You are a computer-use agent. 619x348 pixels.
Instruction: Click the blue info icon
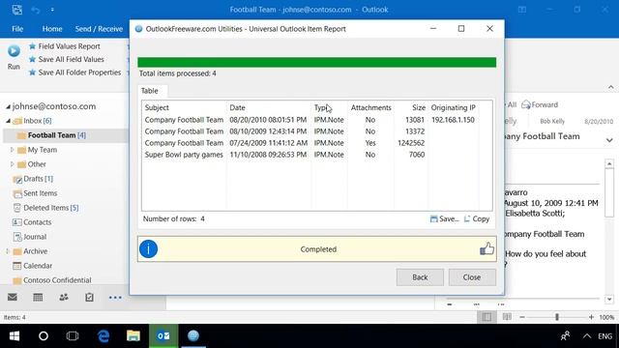tap(148, 249)
